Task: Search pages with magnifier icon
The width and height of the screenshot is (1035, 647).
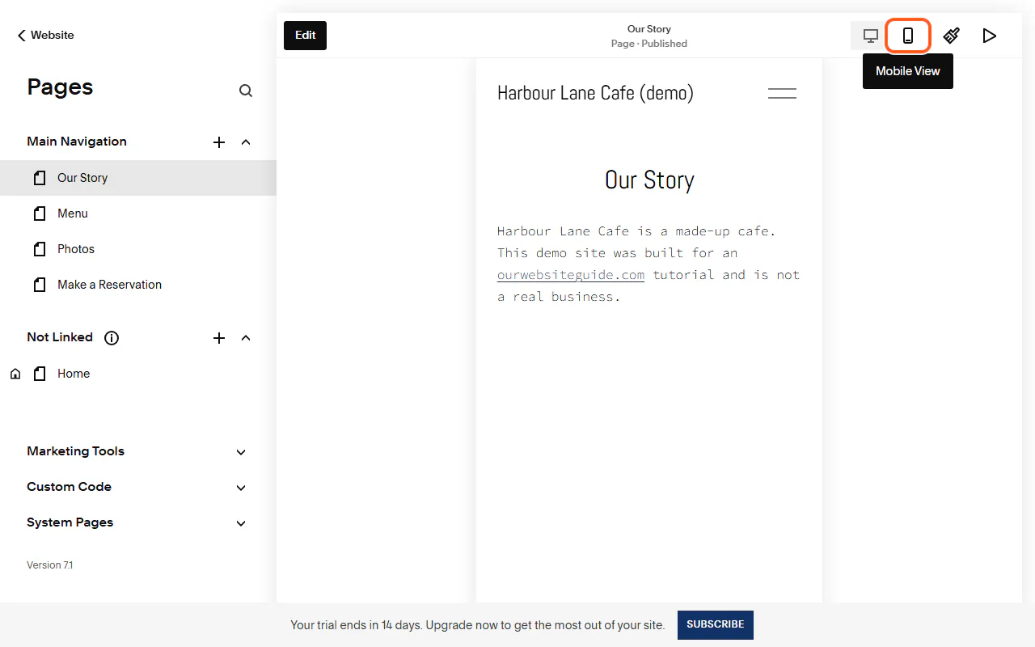Action: pyautogui.click(x=246, y=91)
